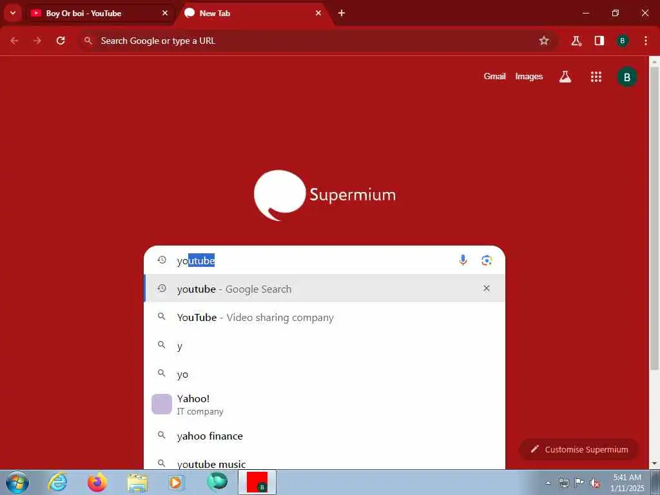Open the clock showing 5:41 AM
Screen dimensions: 660x495
[x=626, y=483]
